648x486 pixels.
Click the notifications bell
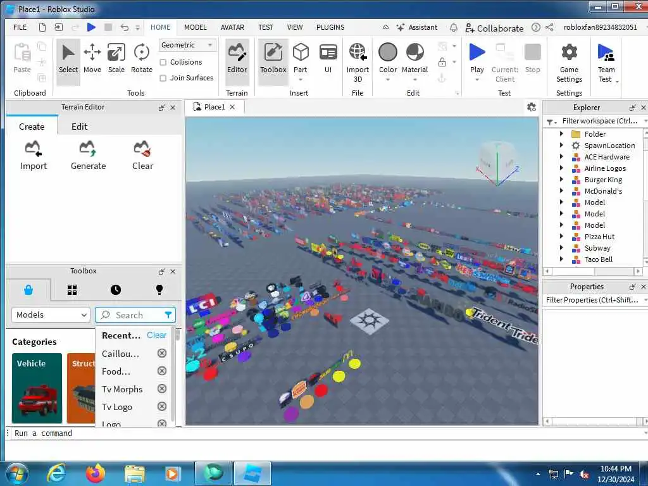point(453,28)
